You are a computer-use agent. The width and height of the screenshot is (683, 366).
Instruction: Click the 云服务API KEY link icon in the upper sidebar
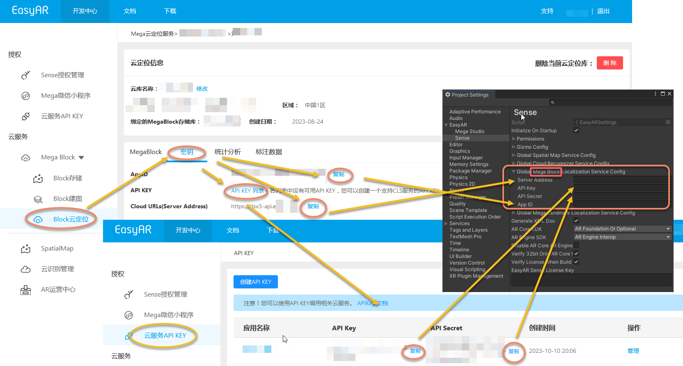tap(26, 116)
